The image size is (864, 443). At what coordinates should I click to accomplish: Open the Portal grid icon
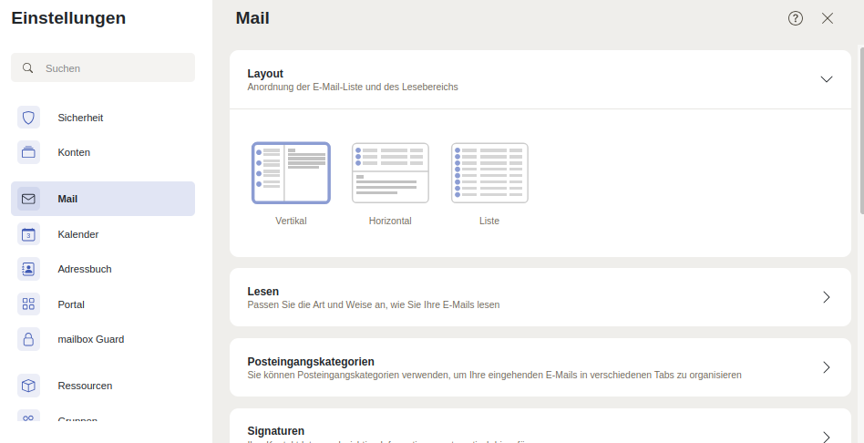(x=28, y=304)
